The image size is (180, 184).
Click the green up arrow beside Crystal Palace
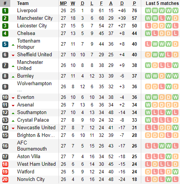click(x=13, y=121)
